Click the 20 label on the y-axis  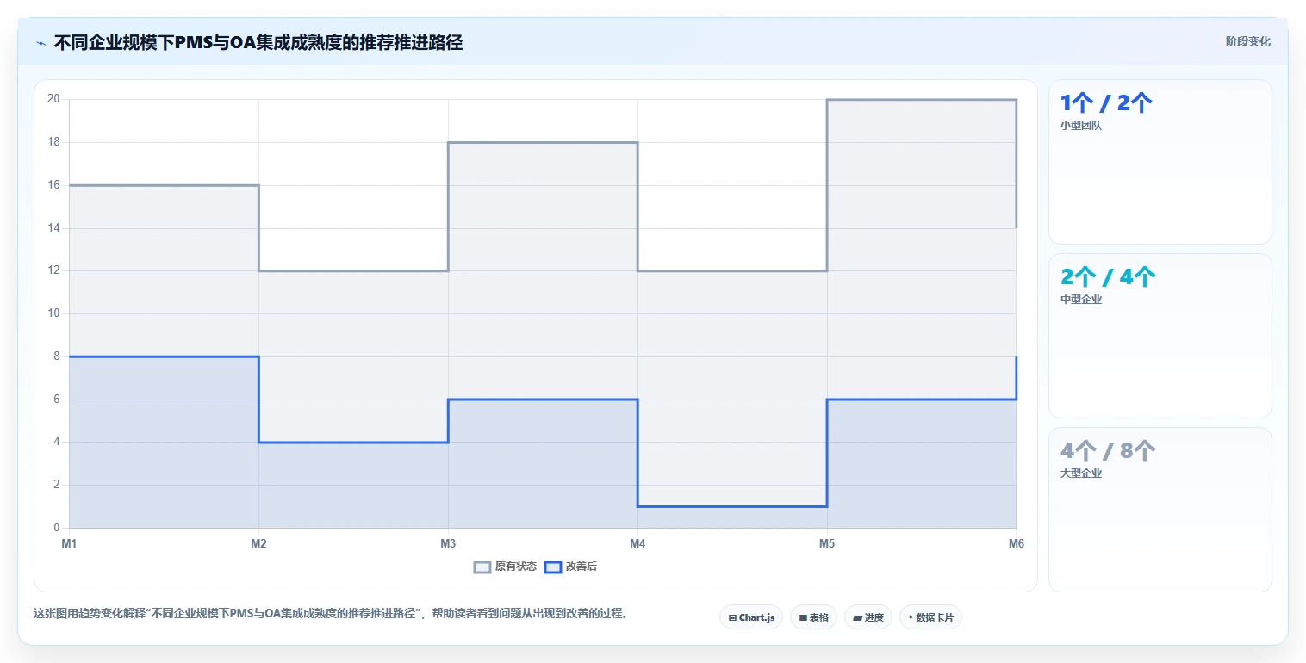click(x=53, y=99)
